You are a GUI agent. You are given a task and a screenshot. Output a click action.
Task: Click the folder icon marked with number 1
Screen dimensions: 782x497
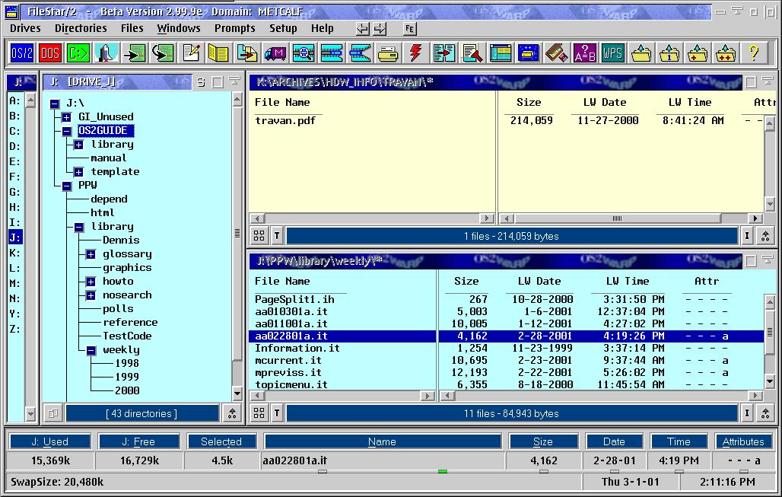[669, 53]
